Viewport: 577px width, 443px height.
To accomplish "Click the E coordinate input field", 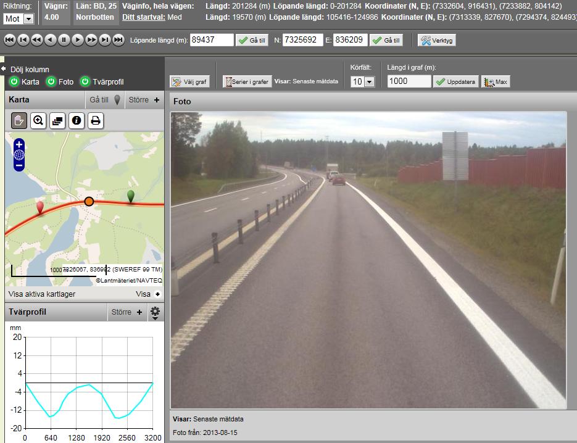I will tap(351, 39).
